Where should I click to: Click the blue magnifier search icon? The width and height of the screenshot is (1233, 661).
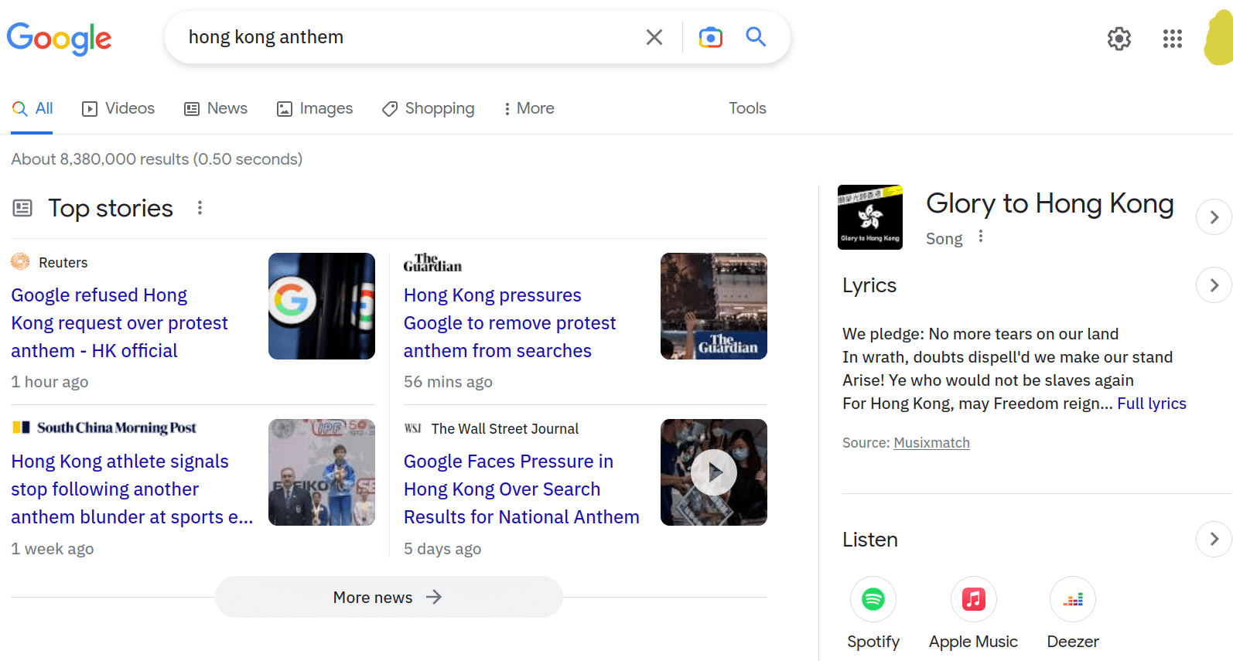coord(756,36)
